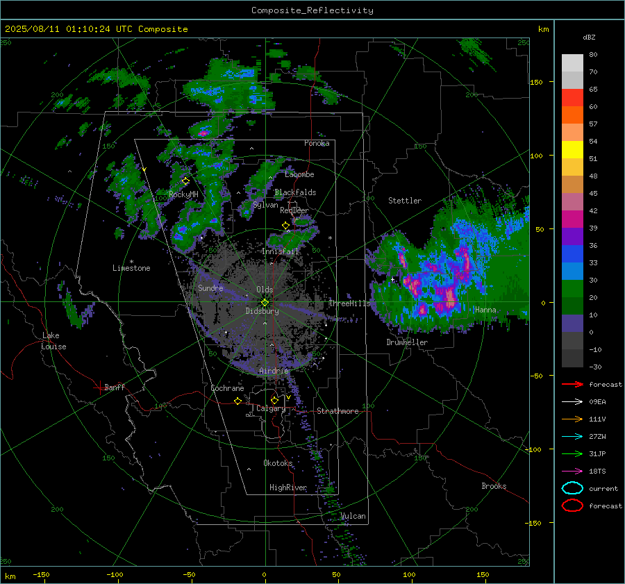Image resolution: width=625 pixels, height=584 pixels.
Task: Click the HighRiver label
Action: 288,487
